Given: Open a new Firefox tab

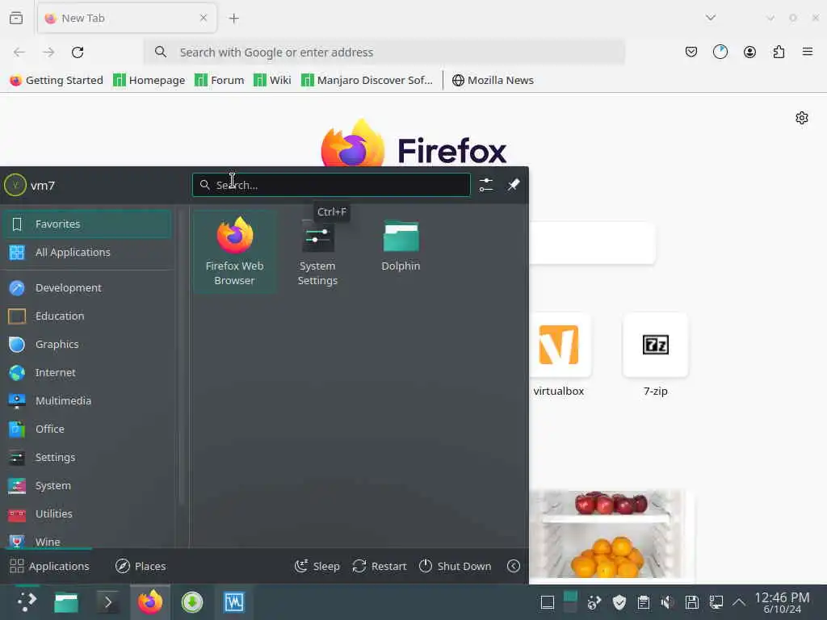Looking at the screenshot, I should tap(233, 19).
